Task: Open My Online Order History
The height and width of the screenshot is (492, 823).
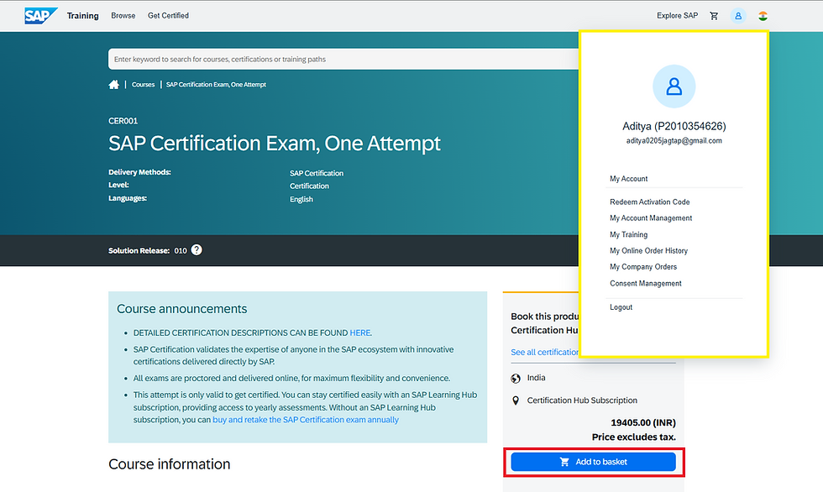Action: (648, 251)
